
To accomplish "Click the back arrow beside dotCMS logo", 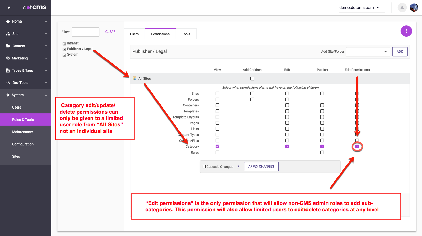I will 9,8.
